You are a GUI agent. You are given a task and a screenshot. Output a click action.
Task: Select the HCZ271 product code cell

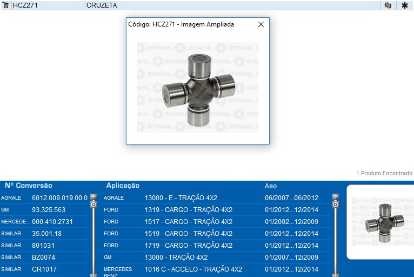click(x=48, y=5)
